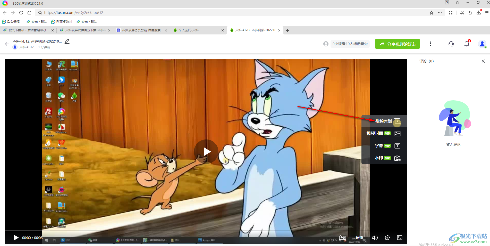Viewport: 490px width, 246px height.
Task: Open the scissors screenshot tool
Action: (x=462, y=13)
